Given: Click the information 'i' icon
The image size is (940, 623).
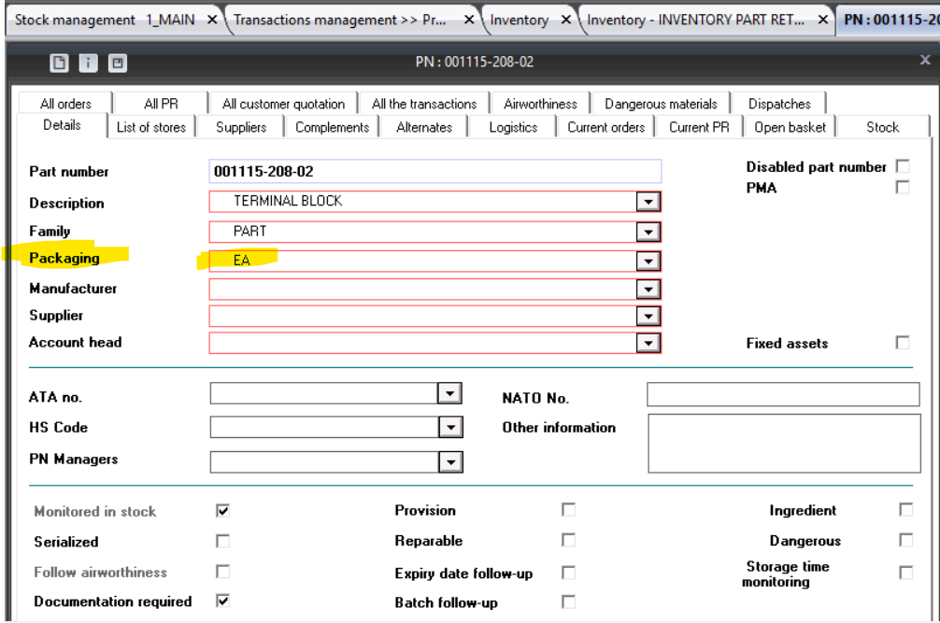Looking at the screenshot, I should pyautogui.click(x=88, y=63).
